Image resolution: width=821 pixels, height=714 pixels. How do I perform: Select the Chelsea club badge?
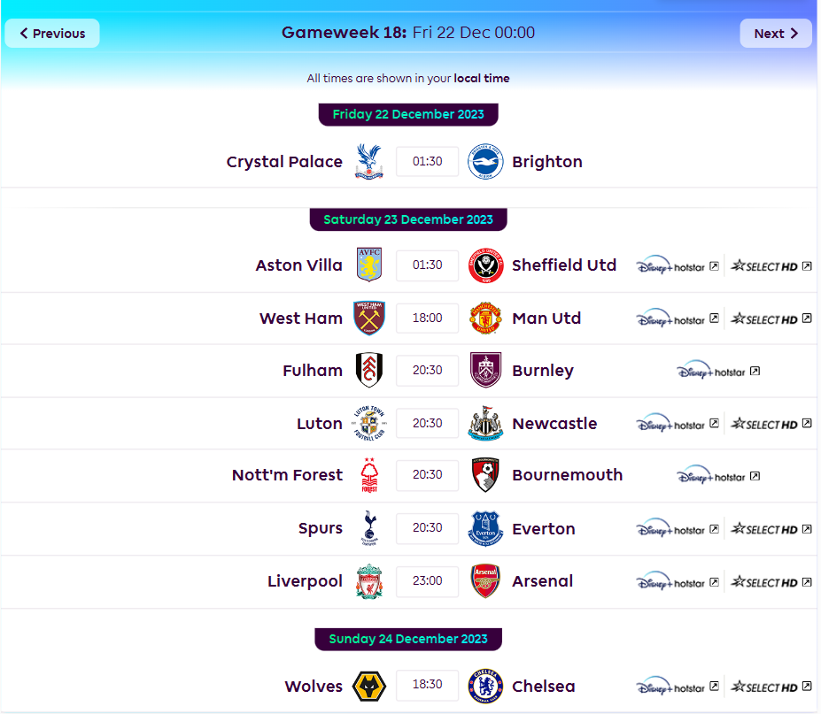[485, 686]
